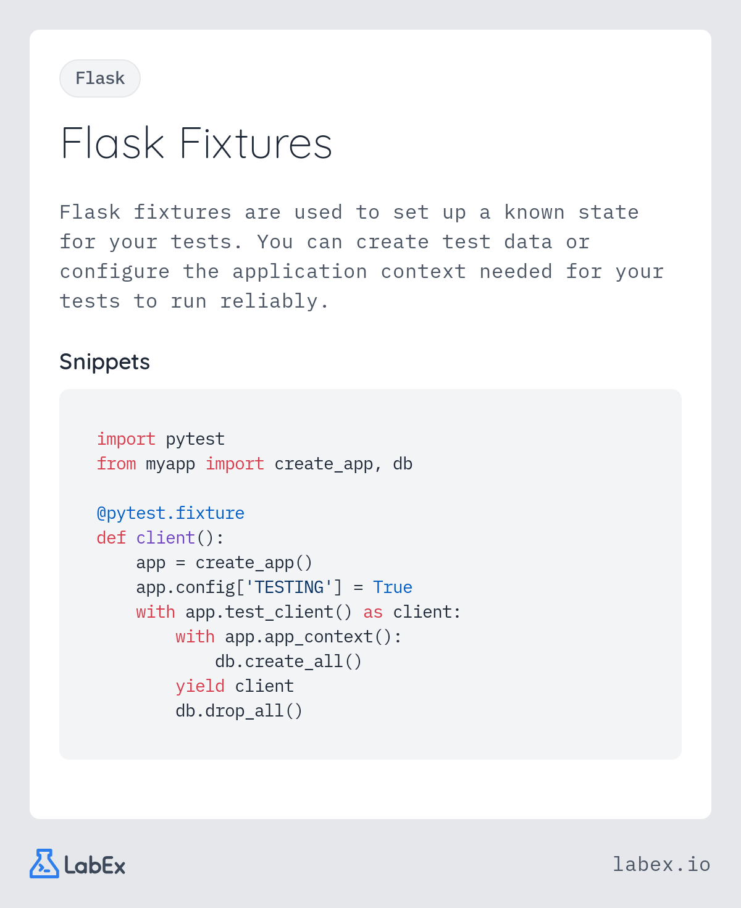This screenshot has height=908, width=741.
Task: Click the words 'known state' in description
Action: 571,212
